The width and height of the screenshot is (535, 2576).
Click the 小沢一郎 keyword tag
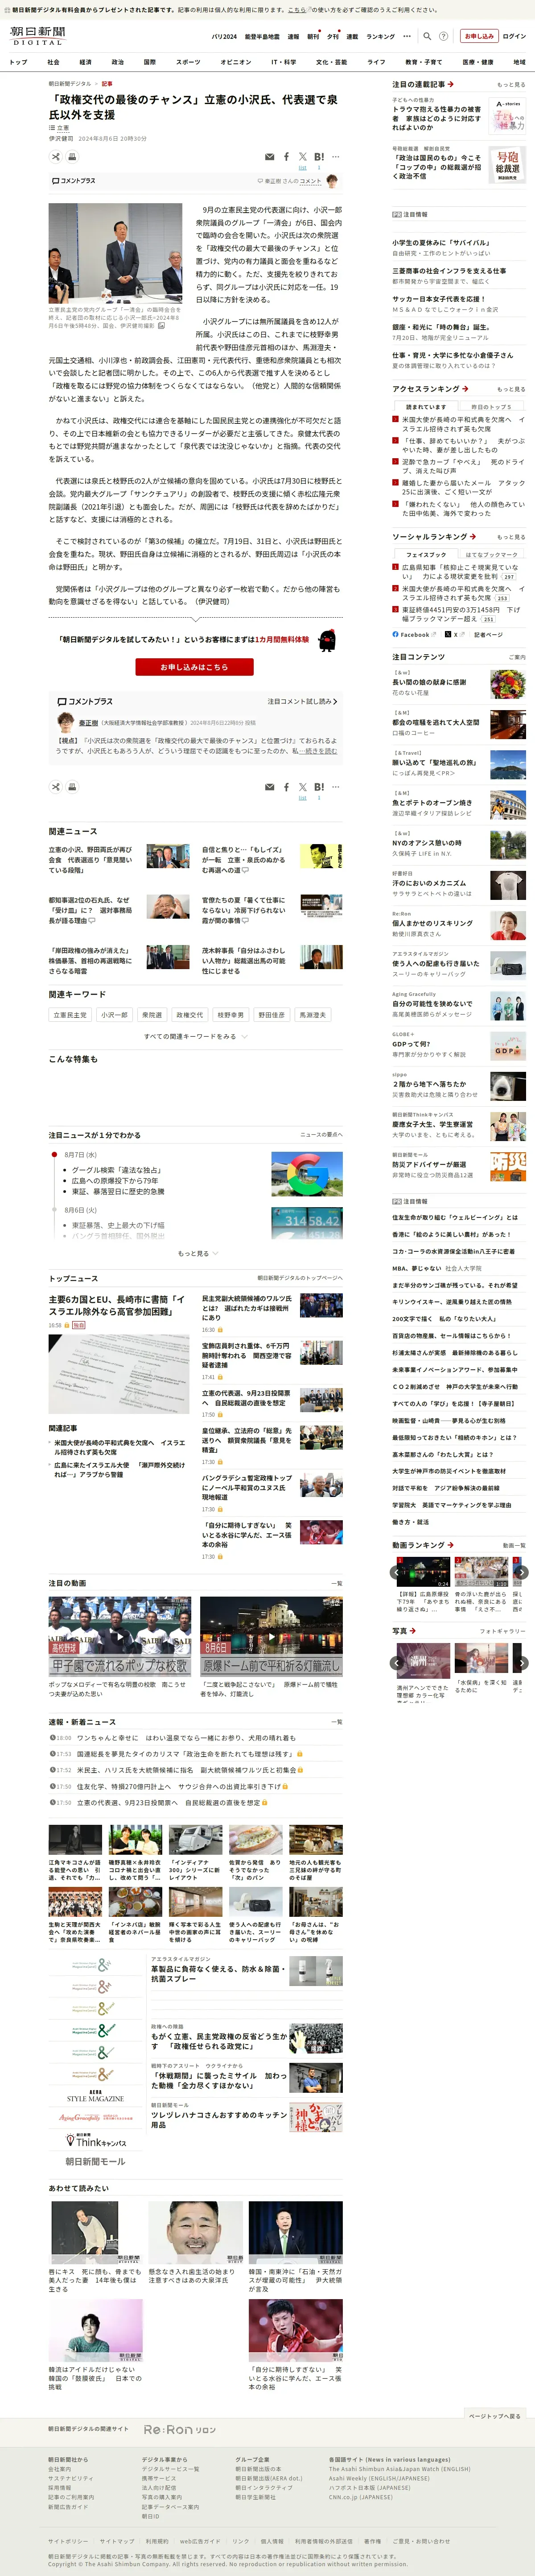click(x=114, y=1015)
